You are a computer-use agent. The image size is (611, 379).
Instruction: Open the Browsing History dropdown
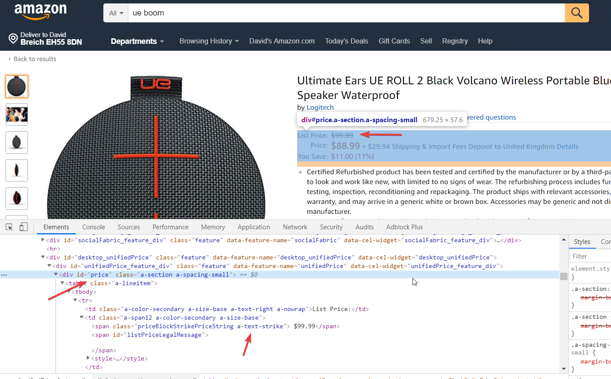[x=209, y=41]
